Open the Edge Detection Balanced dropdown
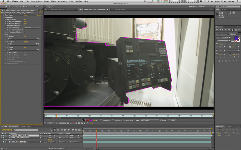The width and height of the screenshot is (241, 150). (32, 28)
